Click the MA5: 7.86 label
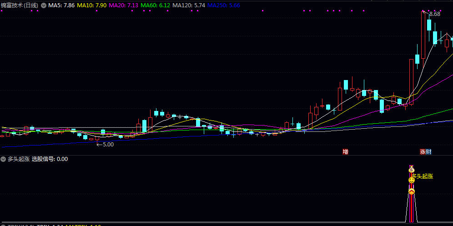The image size is (453, 226). click(x=61, y=5)
